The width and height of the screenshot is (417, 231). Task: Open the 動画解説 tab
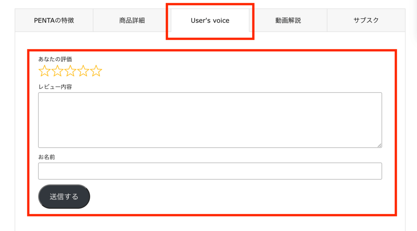click(x=288, y=20)
